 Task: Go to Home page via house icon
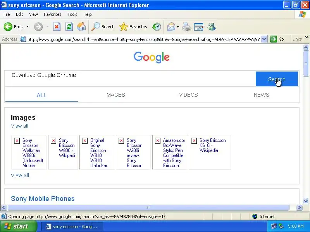click(81, 27)
